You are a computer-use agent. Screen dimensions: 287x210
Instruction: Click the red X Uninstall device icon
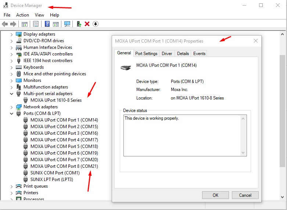(87, 24)
